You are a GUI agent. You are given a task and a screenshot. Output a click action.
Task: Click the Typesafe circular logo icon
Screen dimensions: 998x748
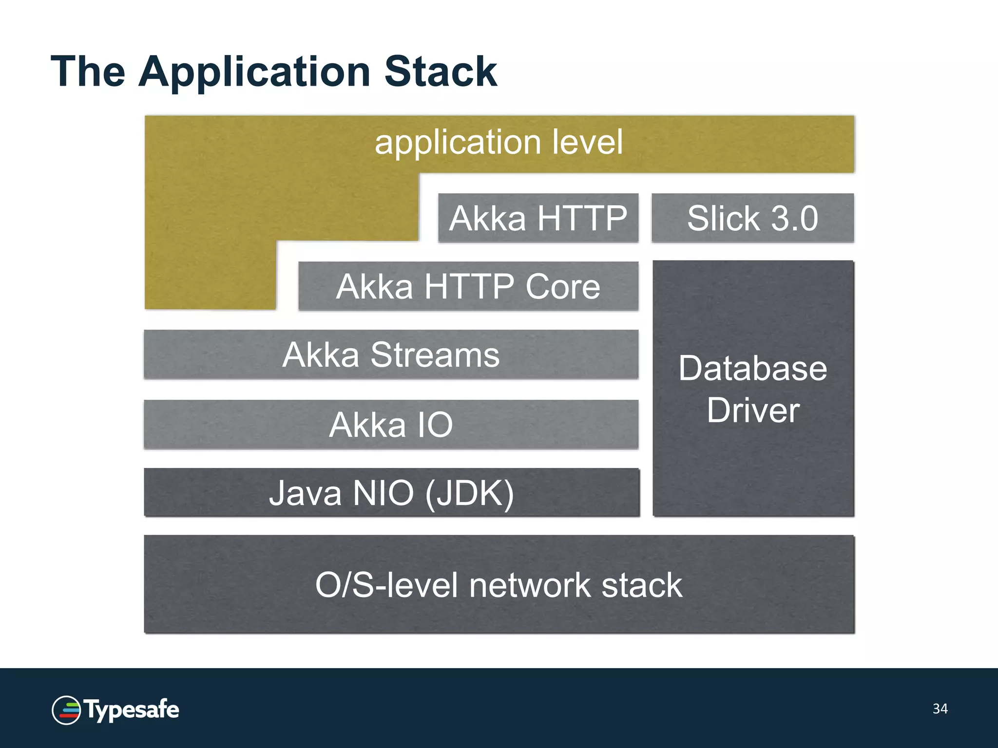66,710
